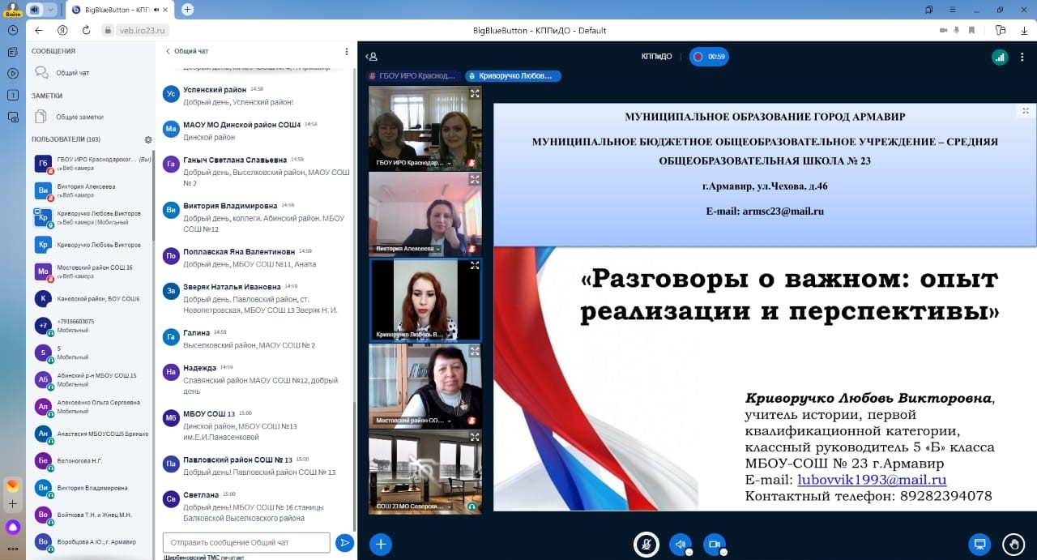Send the chat message with arrow button
This screenshot has height=560, width=1037.
pos(344,542)
